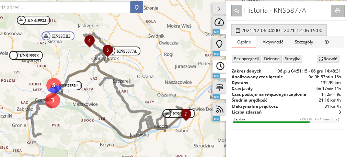Viewport: 347px width, 157px height.
Task: Toggle the ON switch under speedometer icon
Action: [219, 32]
